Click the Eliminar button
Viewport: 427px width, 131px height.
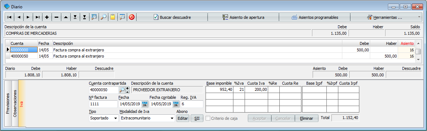tap(306, 118)
